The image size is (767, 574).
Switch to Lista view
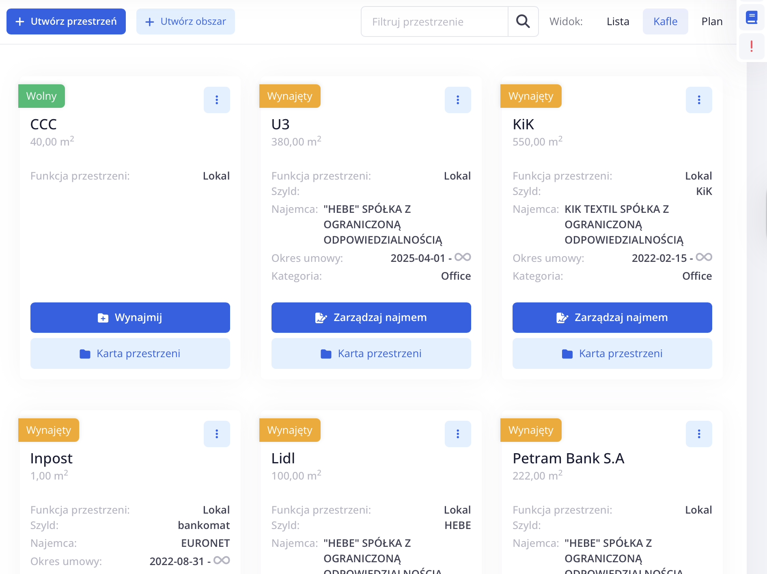tap(618, 21)
